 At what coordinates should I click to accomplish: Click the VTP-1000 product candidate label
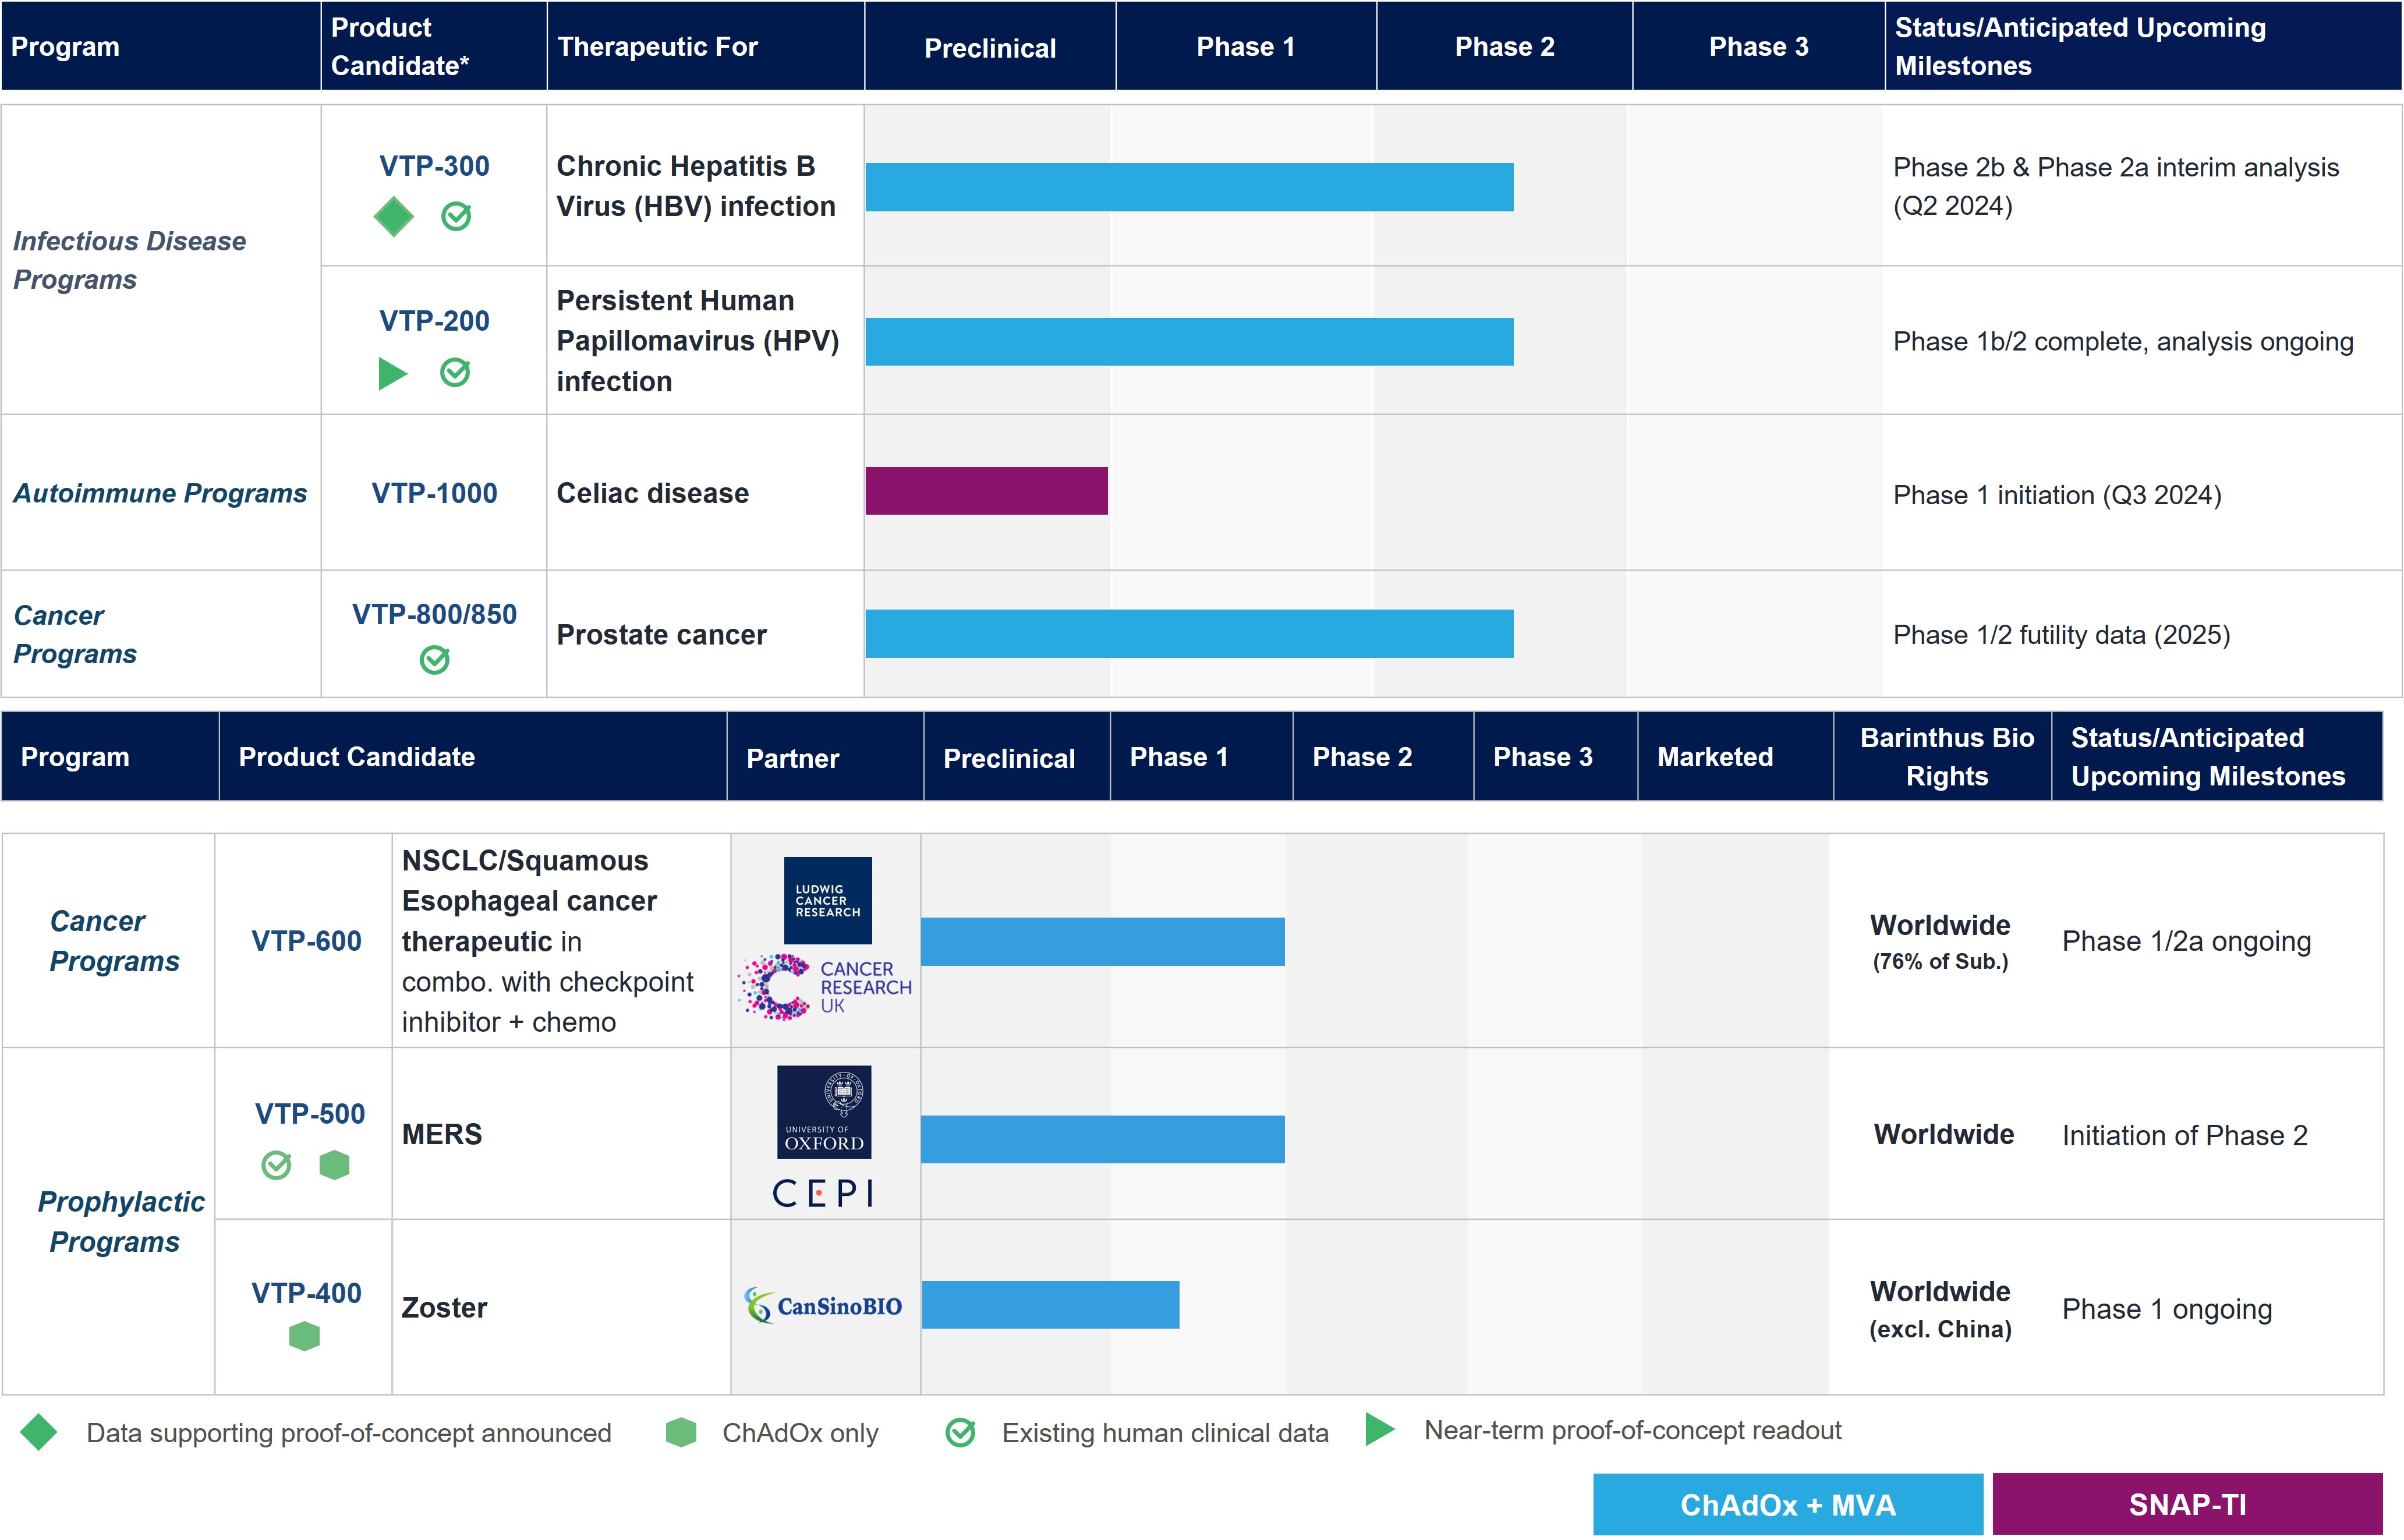(434, 493)
